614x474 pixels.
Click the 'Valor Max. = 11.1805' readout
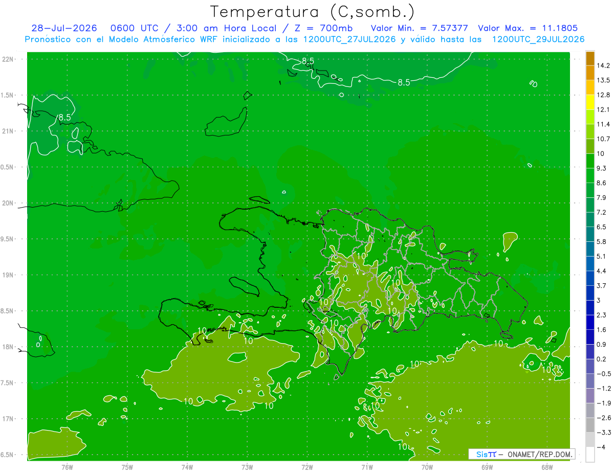point(528,28)
